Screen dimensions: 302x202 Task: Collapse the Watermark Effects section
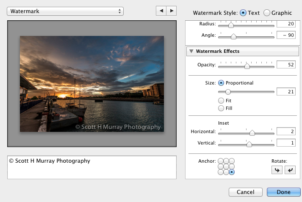pyautogui.click(x=191, y=52)
